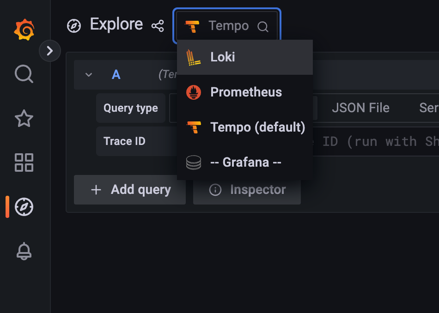439x313 pixels.
Task: Open the search icon in sidebar
Action: 24,74
